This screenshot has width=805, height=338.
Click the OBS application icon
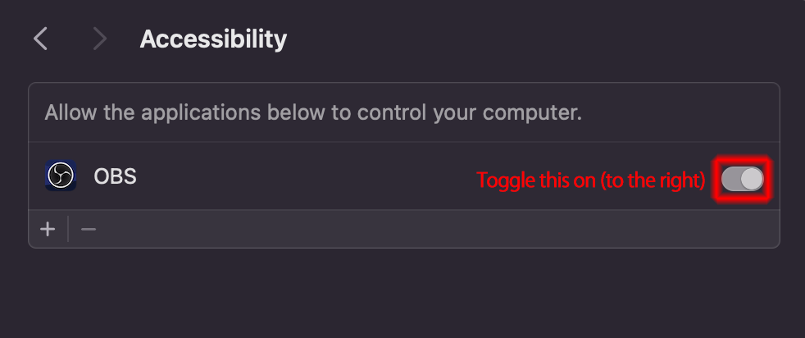point(61,176)
